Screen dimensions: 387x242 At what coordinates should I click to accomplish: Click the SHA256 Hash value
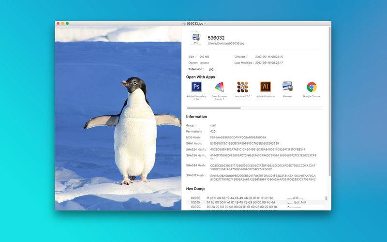point(263,157)
